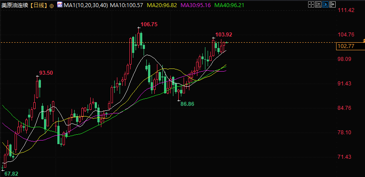Image resolution: width=365 pixels, height=177 pixels.
Task: Open MA1(10,20,30,40) indicator settings
Action: (85, 5)
